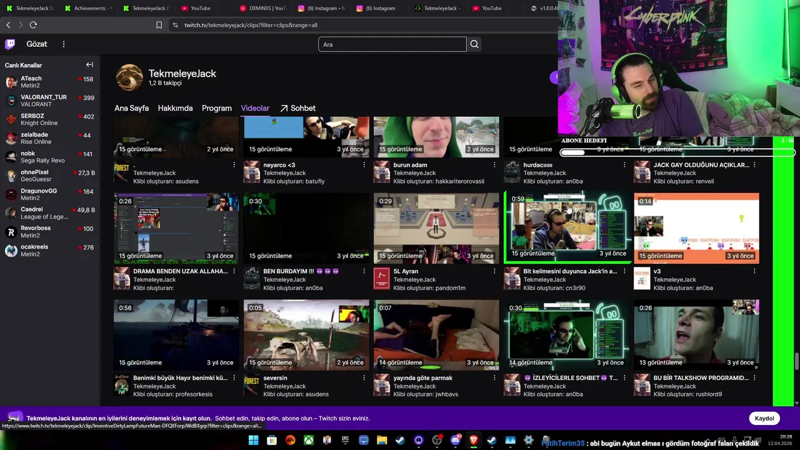Play the BEN BURDAYIM clip thumbnail

click(306, 228)
